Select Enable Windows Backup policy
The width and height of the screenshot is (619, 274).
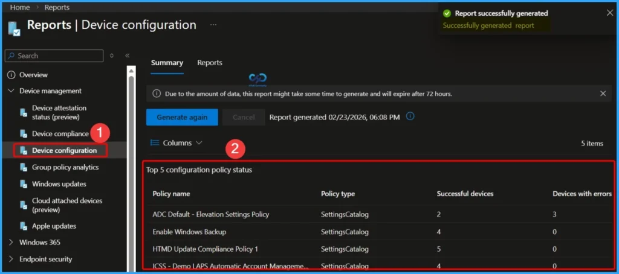point(189,232)
